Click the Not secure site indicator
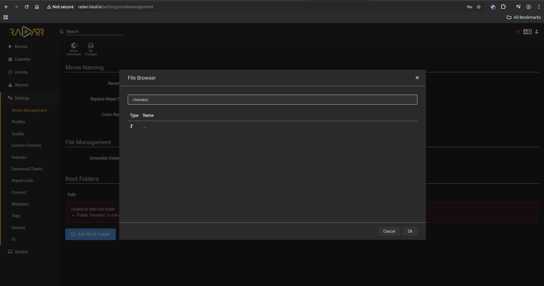This screenshot has height=286, width=544. click(x=60, y=7)
